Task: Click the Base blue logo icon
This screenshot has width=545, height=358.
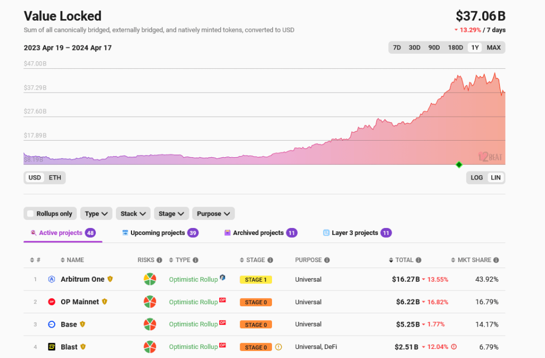Action: point(52,324)
